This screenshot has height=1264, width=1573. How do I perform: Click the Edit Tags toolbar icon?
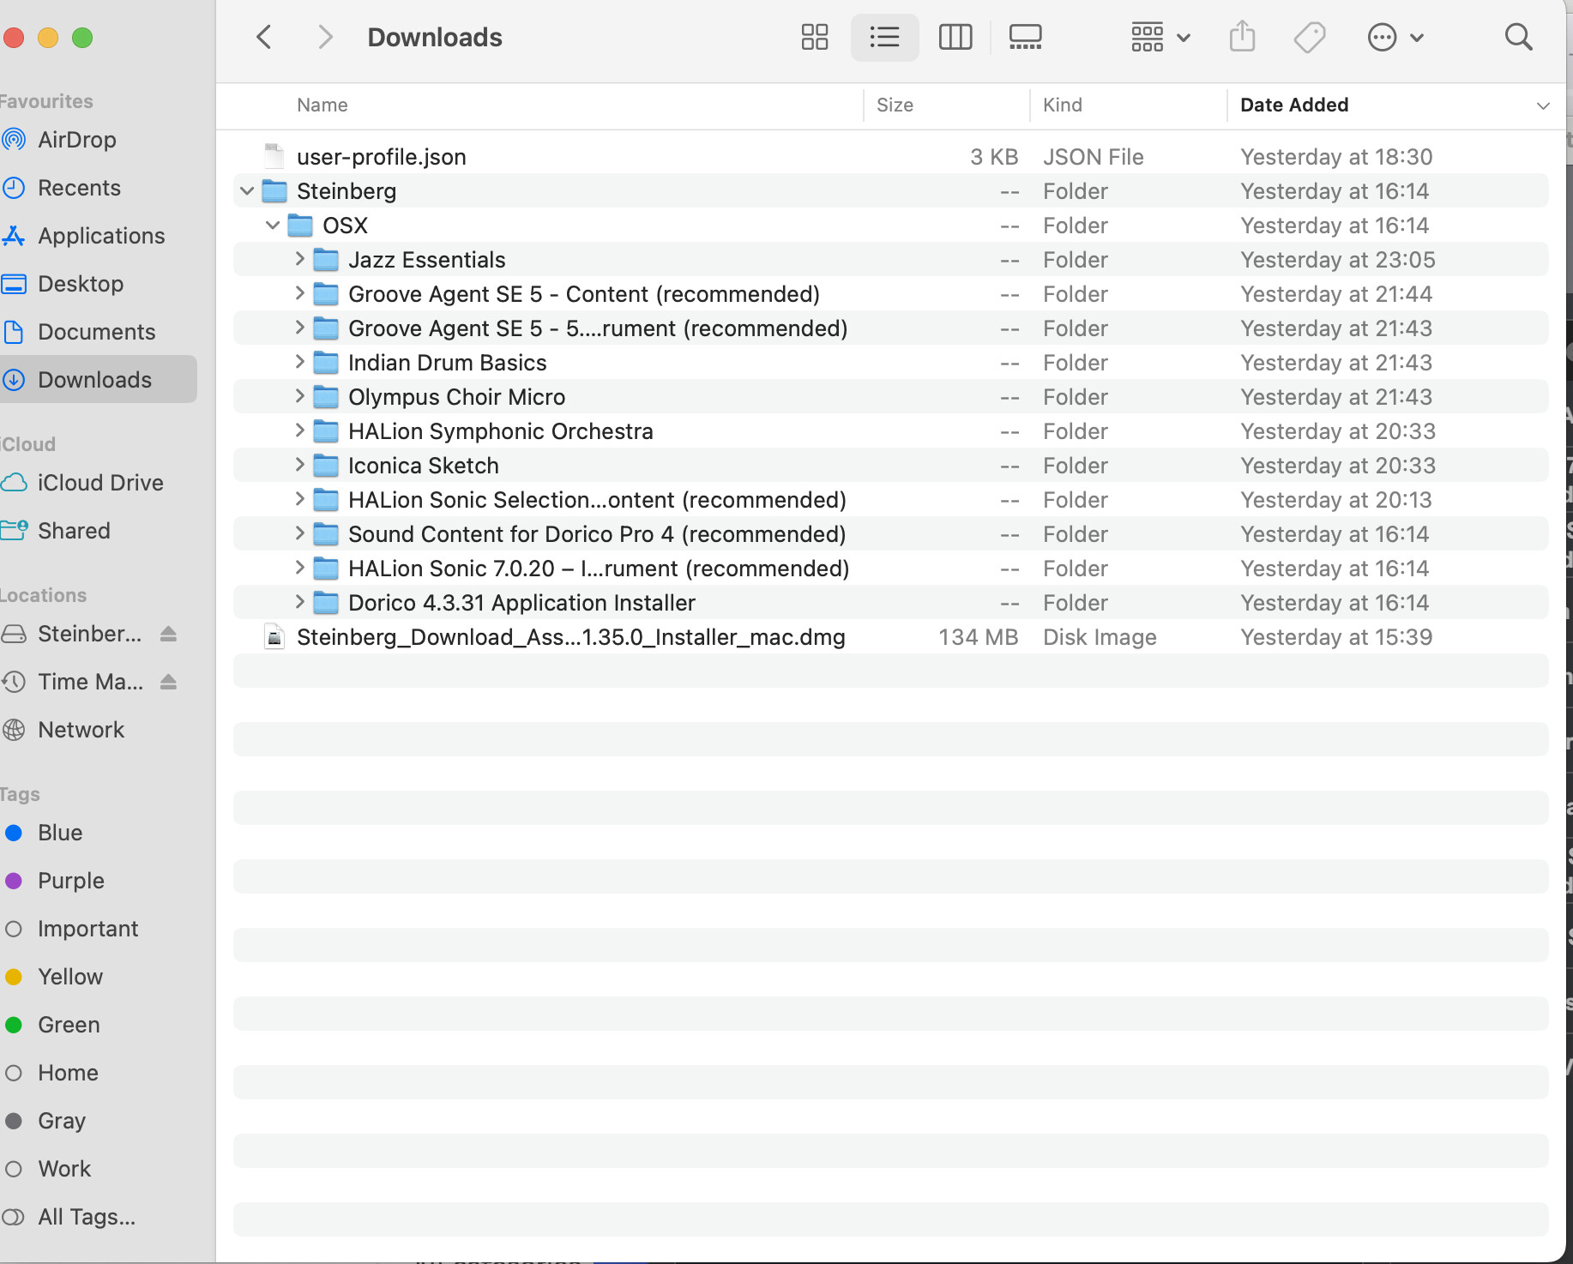[x=1310, y=37]
